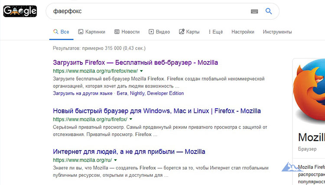Viewport: 325px width, 185px height.
Task: Click the Google doodle logo
Action: tap(20, 11)
